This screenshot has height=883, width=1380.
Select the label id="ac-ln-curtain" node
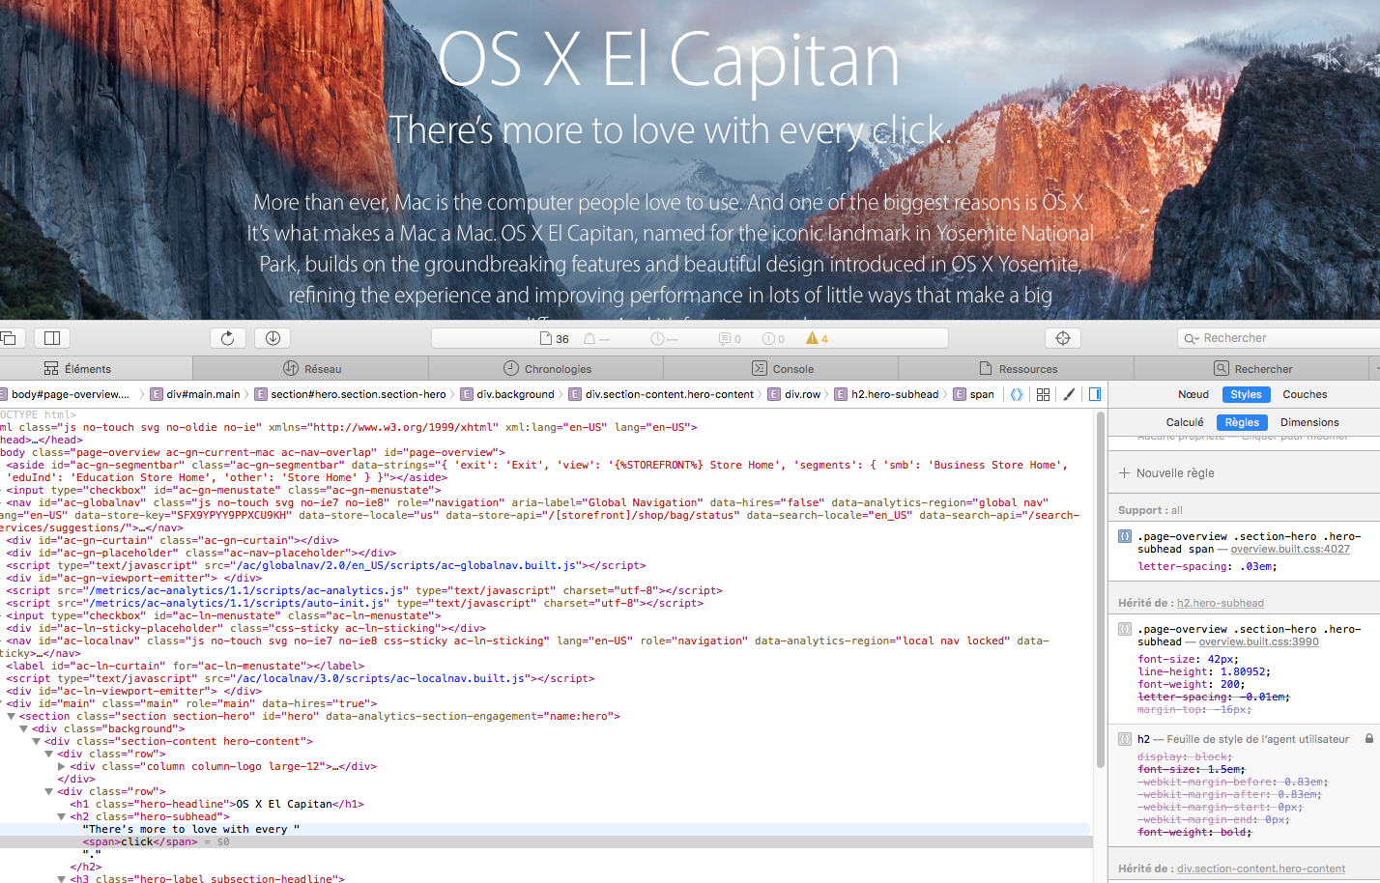tap(186, 666)
